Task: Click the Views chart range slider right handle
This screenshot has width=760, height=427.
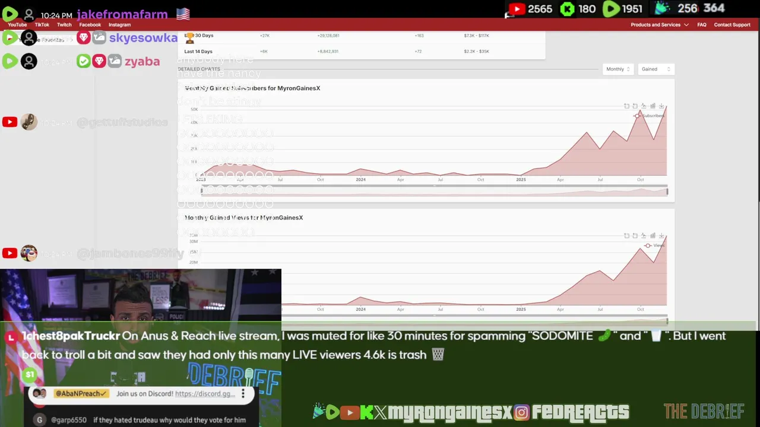Action: pyautogui.click(x=667, y=321)
